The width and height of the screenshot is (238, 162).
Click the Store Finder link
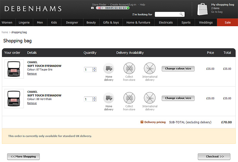point(99,4)
